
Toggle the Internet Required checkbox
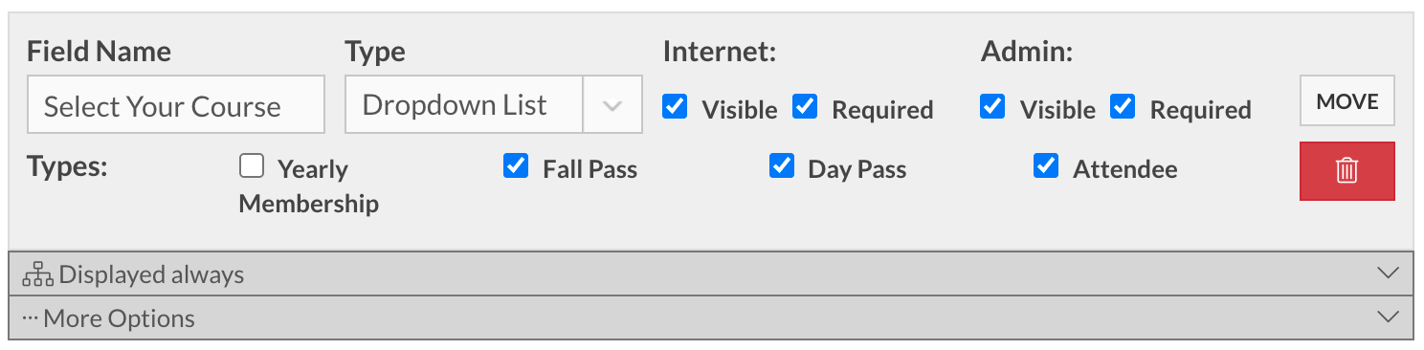click(805, 106)
